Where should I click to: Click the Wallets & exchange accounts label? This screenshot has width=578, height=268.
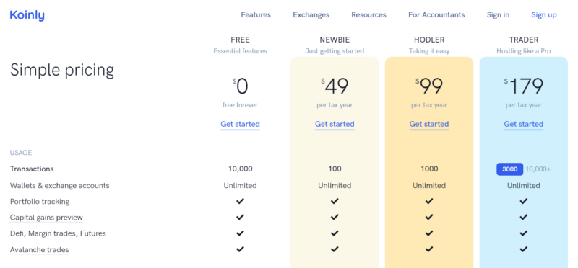(x=60, y=185)
